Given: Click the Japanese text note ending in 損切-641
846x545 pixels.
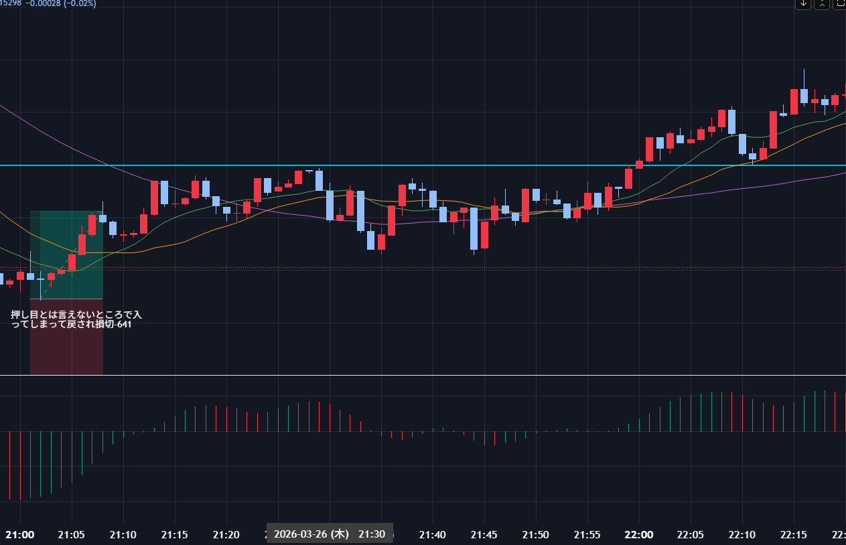Looking at the screenshot, I should [76, 319].
